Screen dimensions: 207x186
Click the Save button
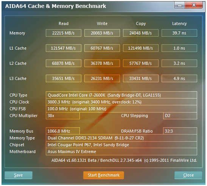18,175
